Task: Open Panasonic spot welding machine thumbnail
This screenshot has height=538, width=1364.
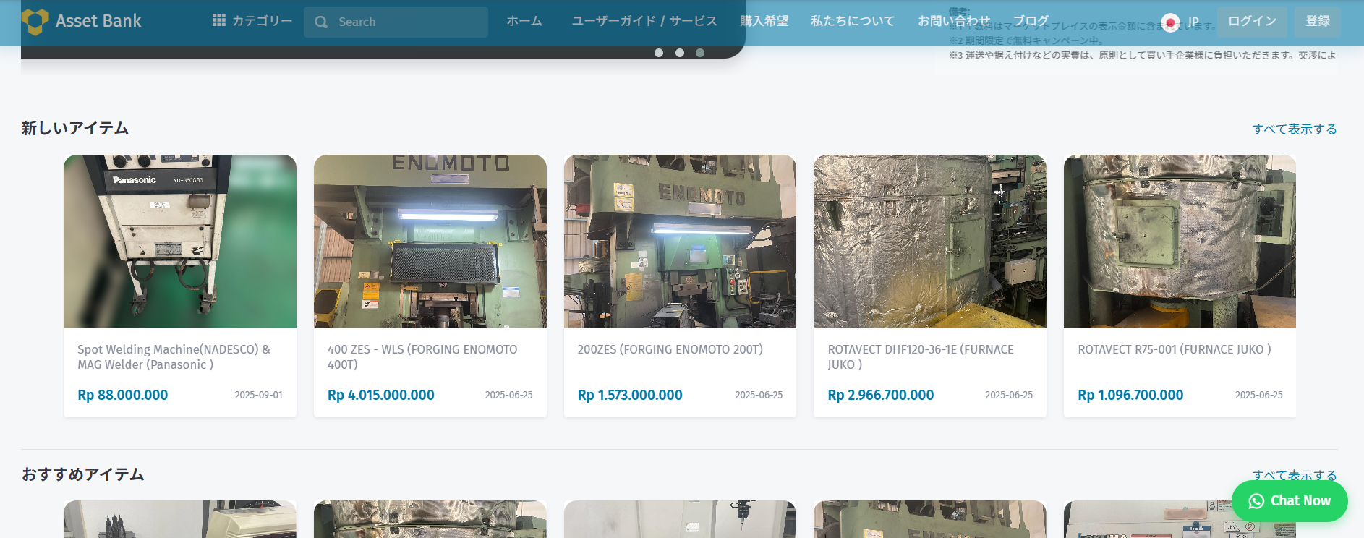Action: pos(180,242)
